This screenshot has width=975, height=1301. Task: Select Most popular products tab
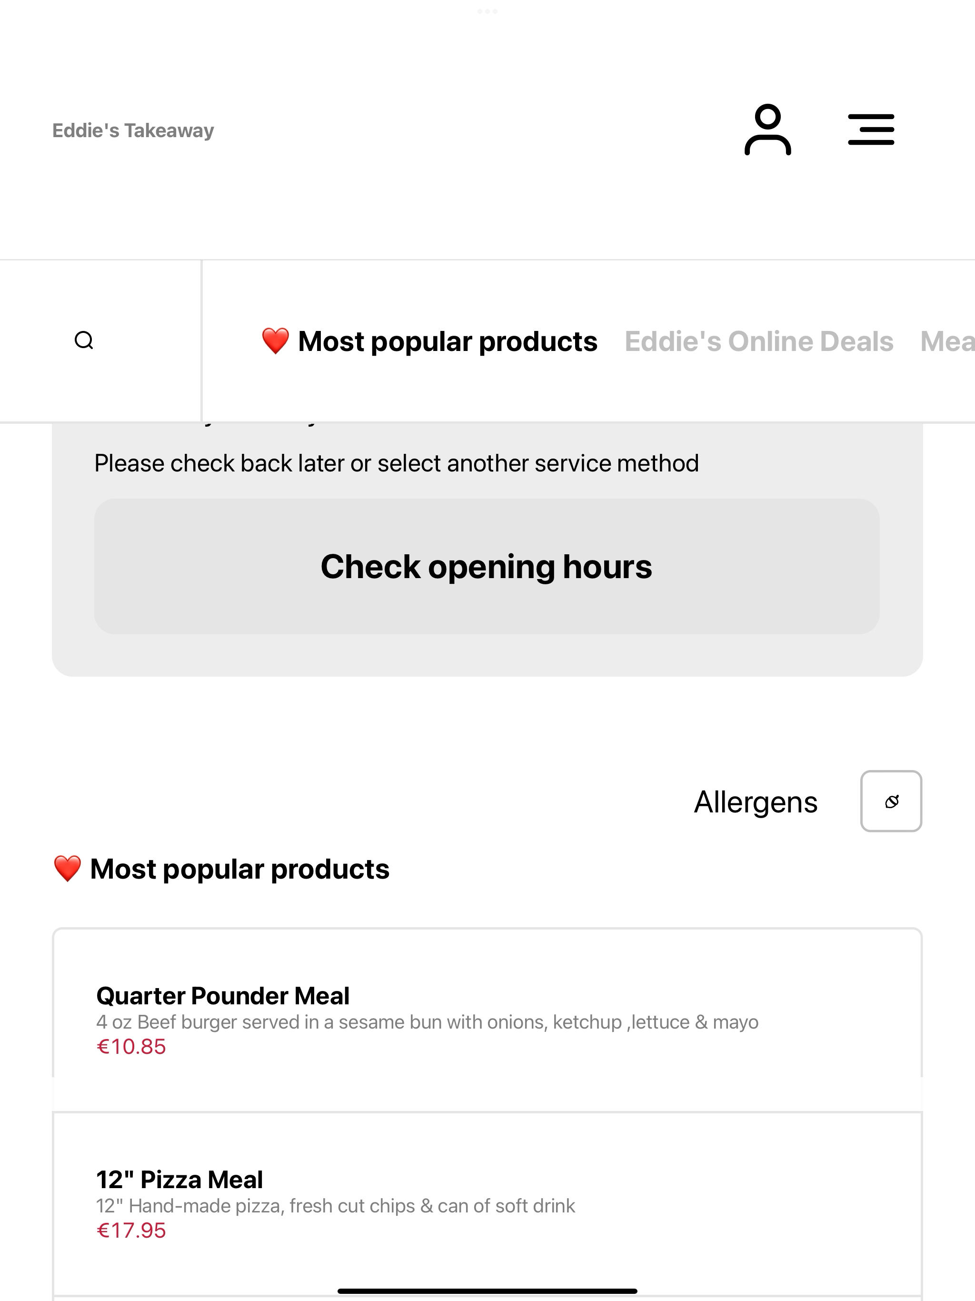429,341
